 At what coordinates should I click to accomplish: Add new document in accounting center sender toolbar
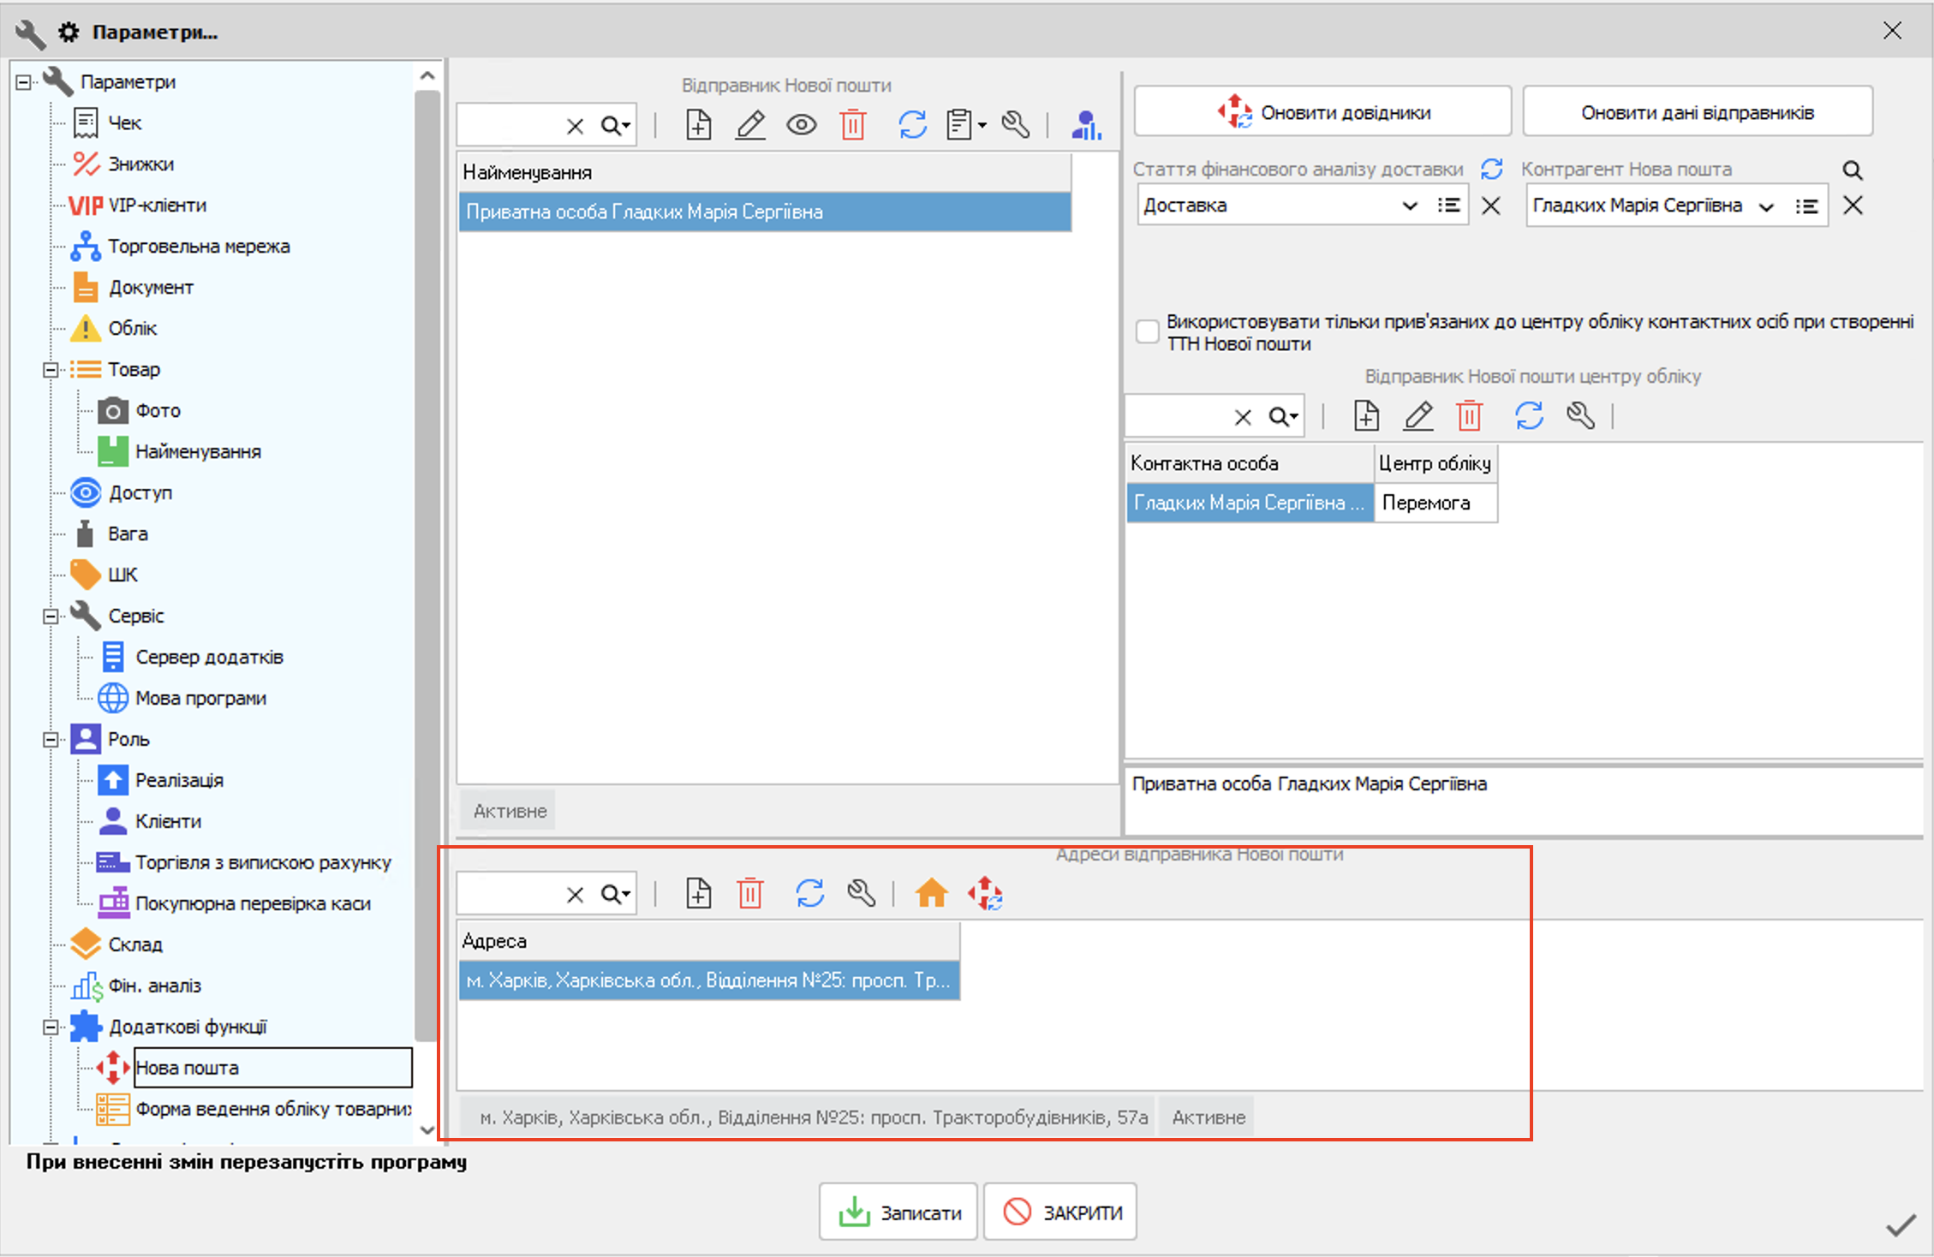pos(1366,416)
